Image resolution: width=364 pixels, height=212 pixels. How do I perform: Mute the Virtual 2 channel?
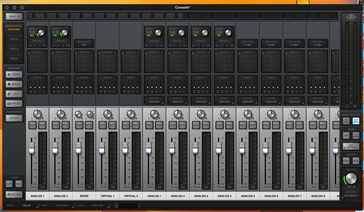[136, 125]
